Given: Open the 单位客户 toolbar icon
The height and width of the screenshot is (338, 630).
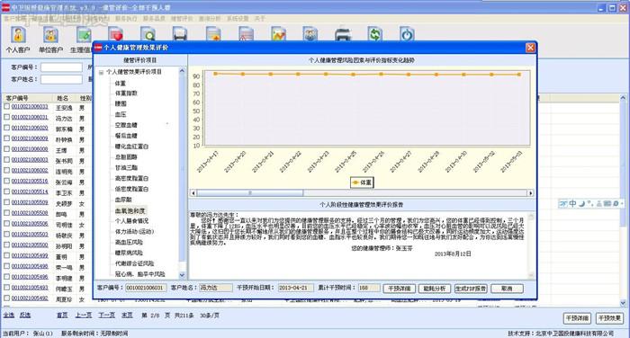Looking at the screenshot, I should pos(50,40).
